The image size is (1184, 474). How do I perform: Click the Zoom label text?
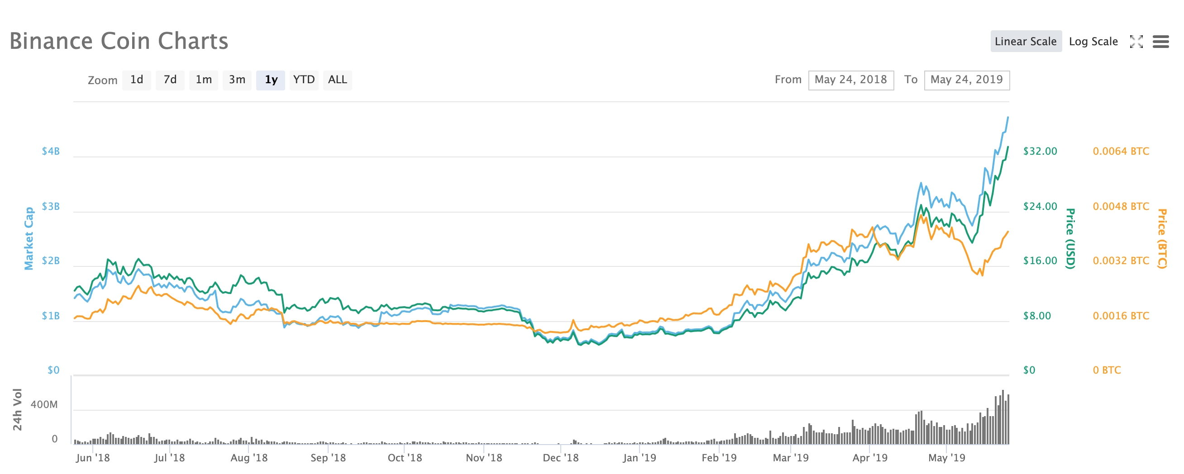pos(102,81)
